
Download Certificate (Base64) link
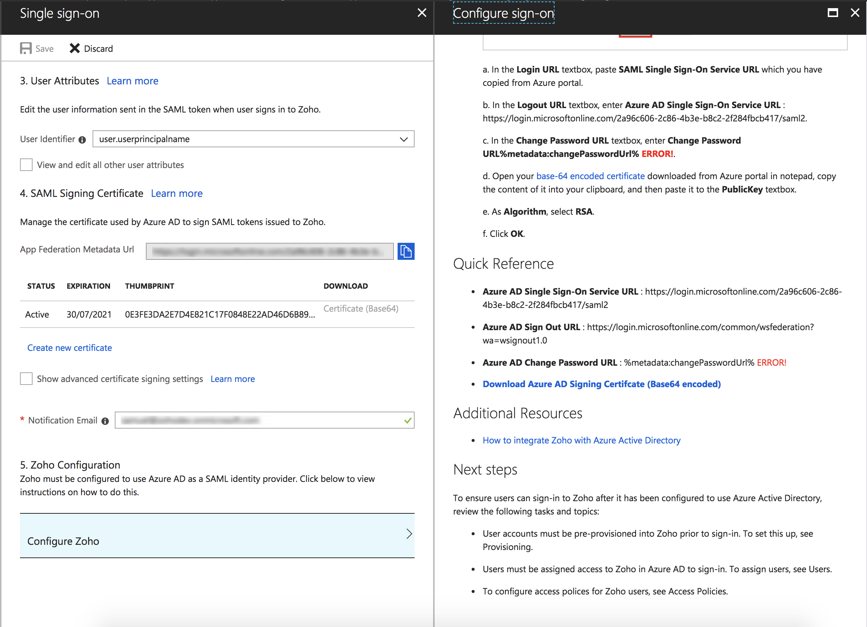361,309
